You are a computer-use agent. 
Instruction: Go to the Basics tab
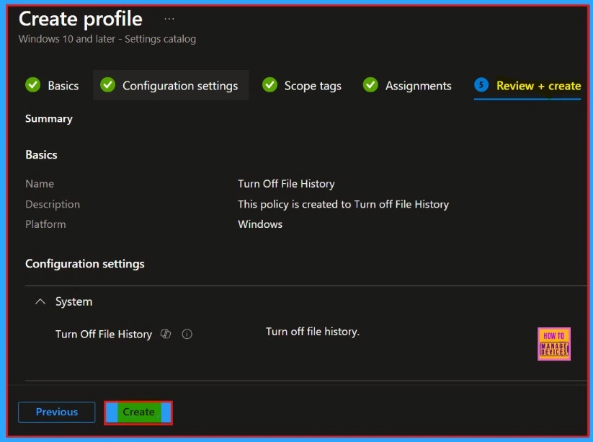pyautogui.click(x=52, y=86)
